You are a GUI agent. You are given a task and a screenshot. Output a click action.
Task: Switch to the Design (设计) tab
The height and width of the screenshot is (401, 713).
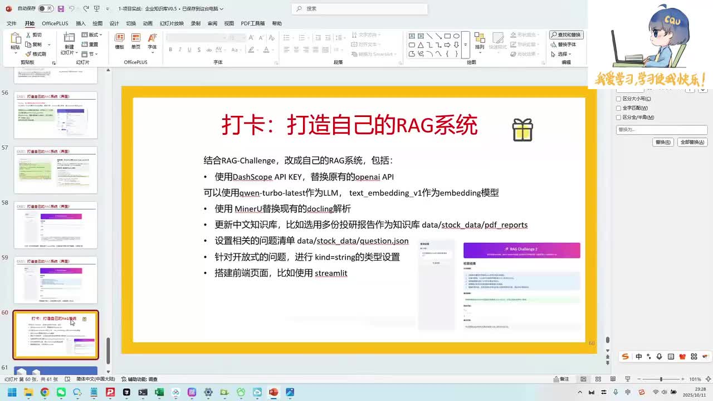114,23
